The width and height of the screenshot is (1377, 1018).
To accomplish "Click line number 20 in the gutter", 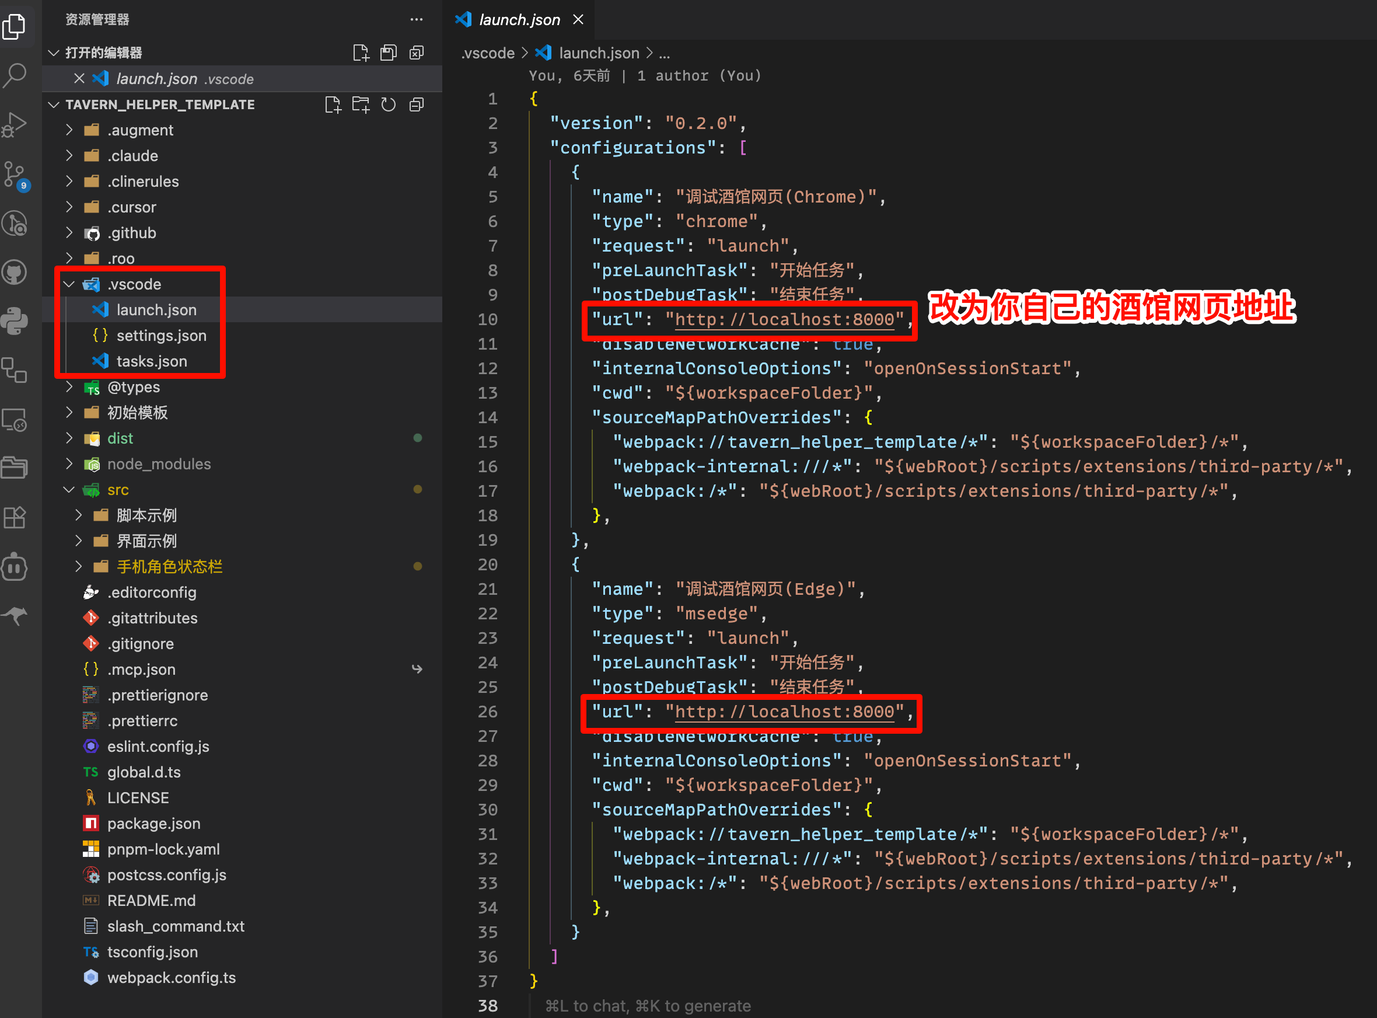I will [488, 565].
